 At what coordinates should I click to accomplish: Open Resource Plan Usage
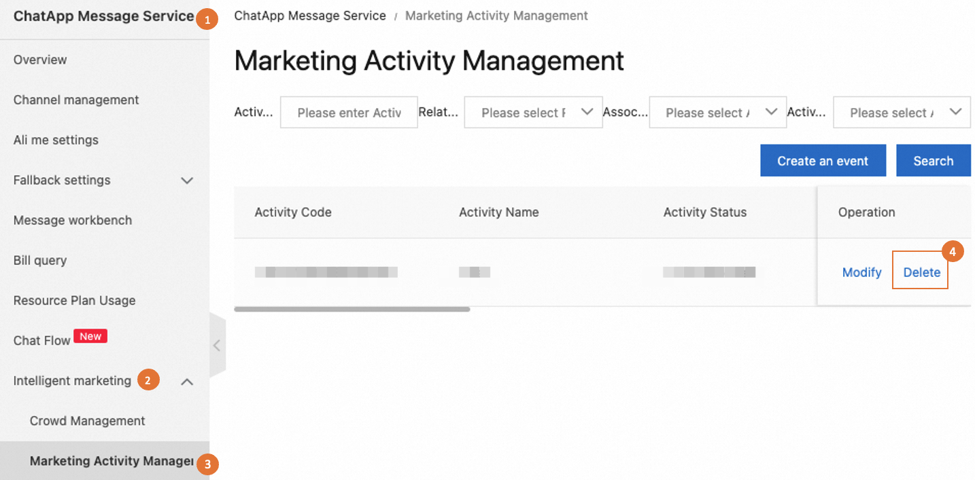click(x=74, y=300)
